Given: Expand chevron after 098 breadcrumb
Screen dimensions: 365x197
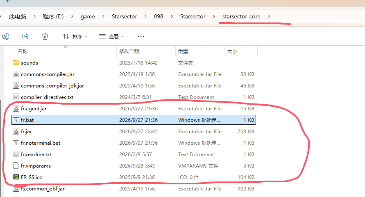Looking at the screenshot, I should click(172, 16).
